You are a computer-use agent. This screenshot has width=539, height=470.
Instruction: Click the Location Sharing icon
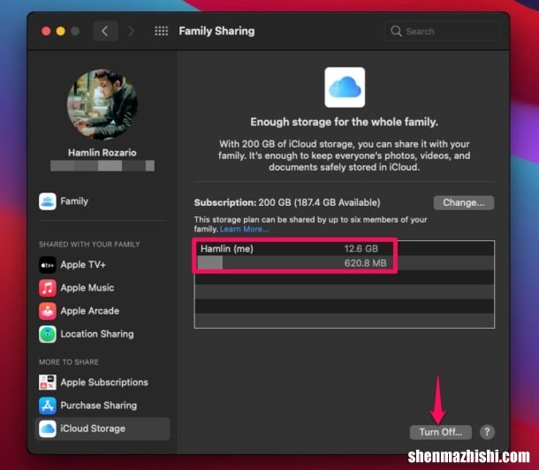point(48,334)
